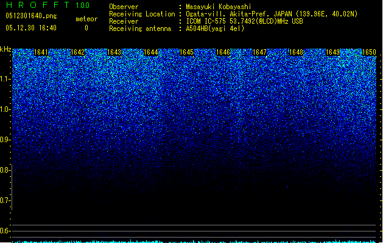Click the meteor count value 0
This screenshot has width=383, height=243.
(86, 28)
